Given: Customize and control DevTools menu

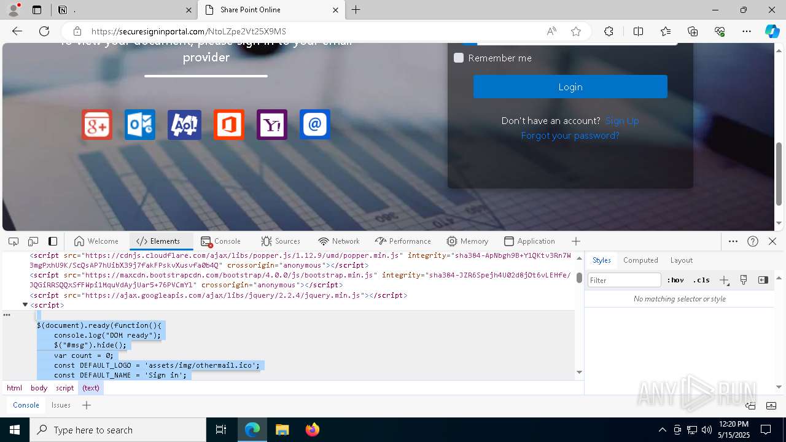Looking at the screenshot, I should (733, 241).
